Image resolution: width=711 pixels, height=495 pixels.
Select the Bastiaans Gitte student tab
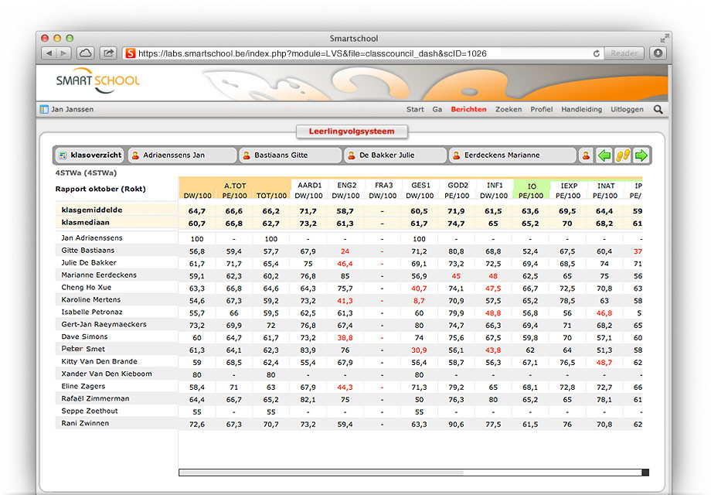click(x=290, y=155)
